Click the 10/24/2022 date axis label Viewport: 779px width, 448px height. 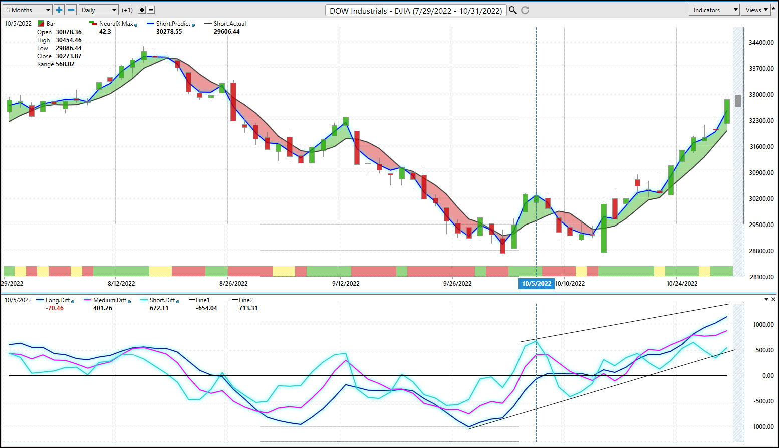pyautogui.click(x=682, y=283)
